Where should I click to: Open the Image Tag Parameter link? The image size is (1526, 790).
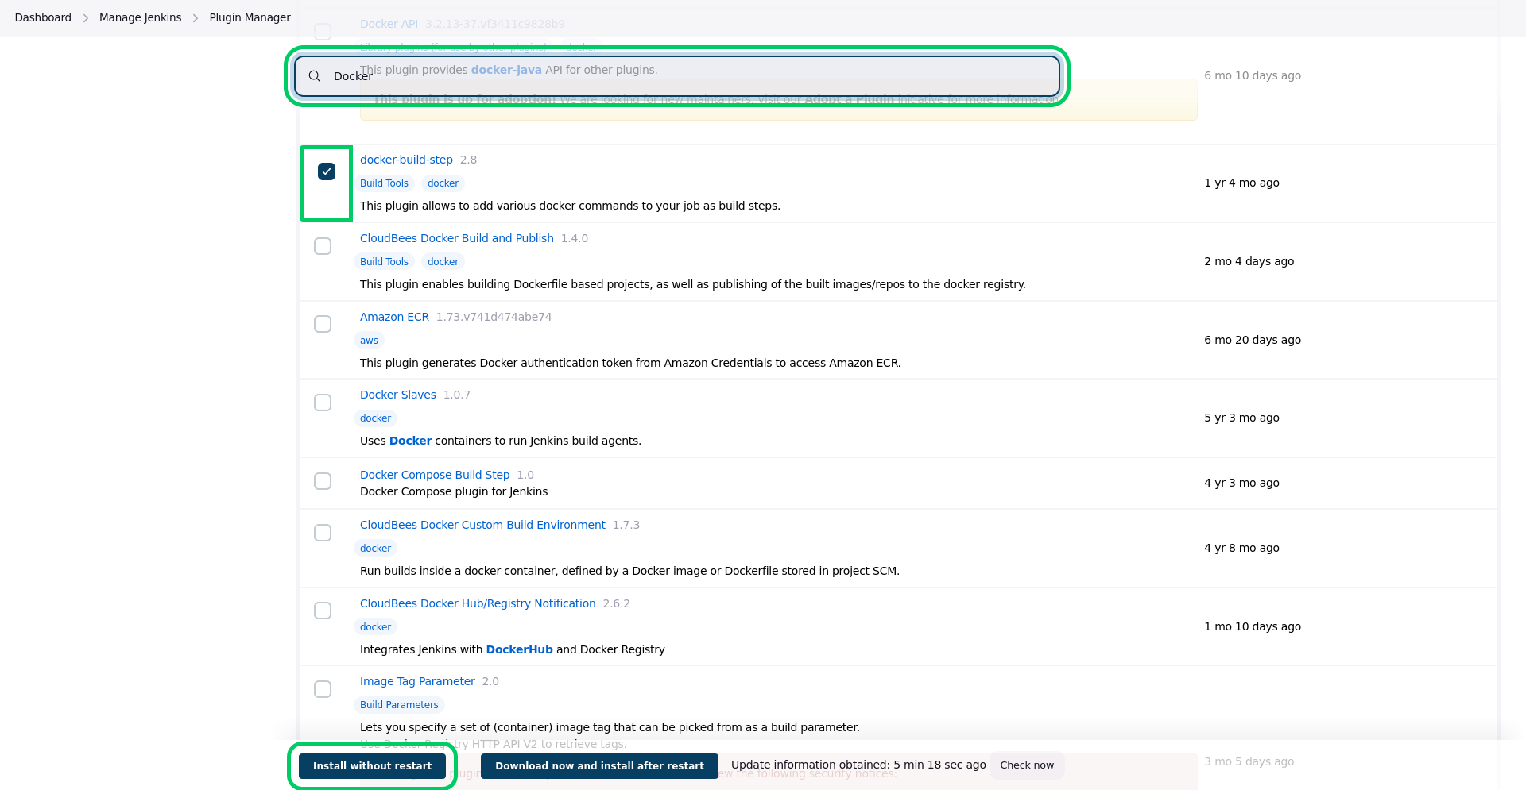point(417,681)
